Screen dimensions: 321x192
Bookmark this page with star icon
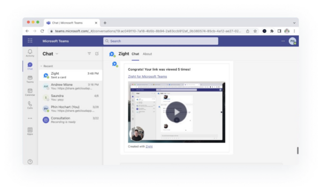pos(255,31)
